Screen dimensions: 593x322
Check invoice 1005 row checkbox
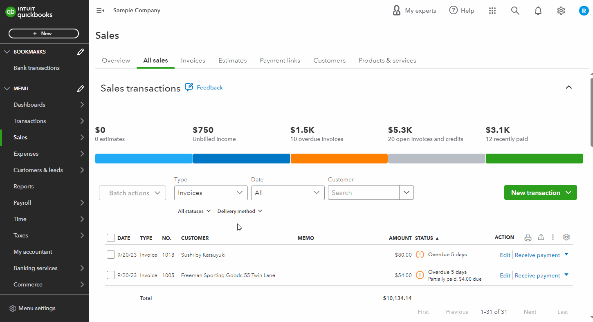tap(111, 275)
